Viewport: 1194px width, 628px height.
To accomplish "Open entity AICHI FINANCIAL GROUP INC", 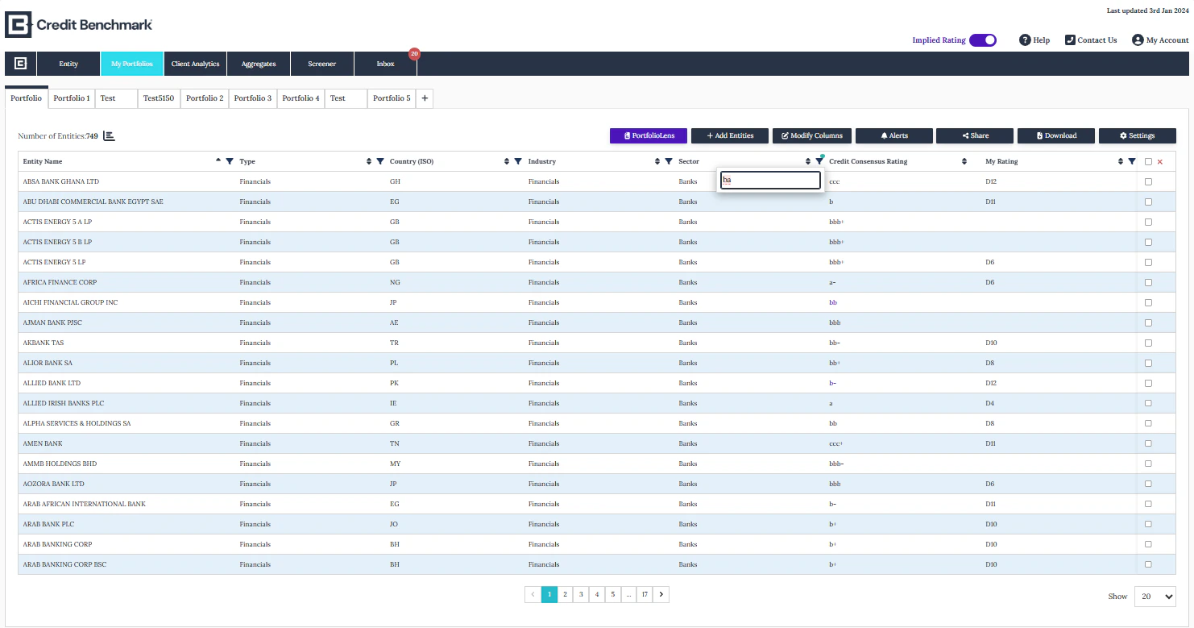I will (x=70, y=302).
